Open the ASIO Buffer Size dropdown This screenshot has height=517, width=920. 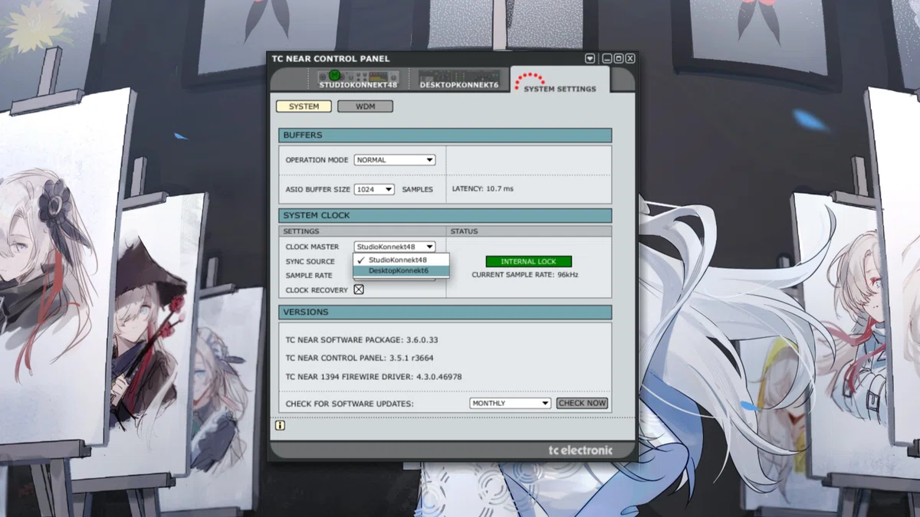pyautogui.click(x=374, y=189)
